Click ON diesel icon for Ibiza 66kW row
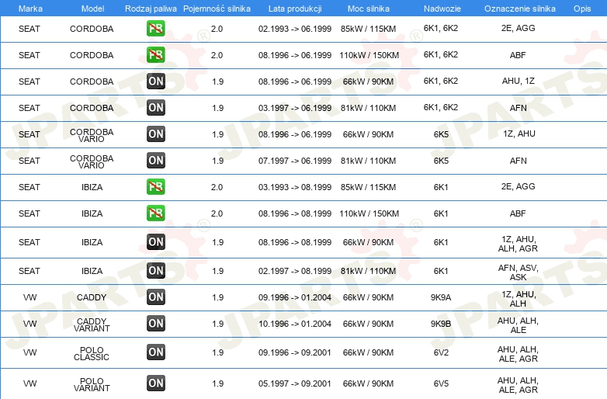This screenshot has width=607, height=399. click(x=155, y=242)
